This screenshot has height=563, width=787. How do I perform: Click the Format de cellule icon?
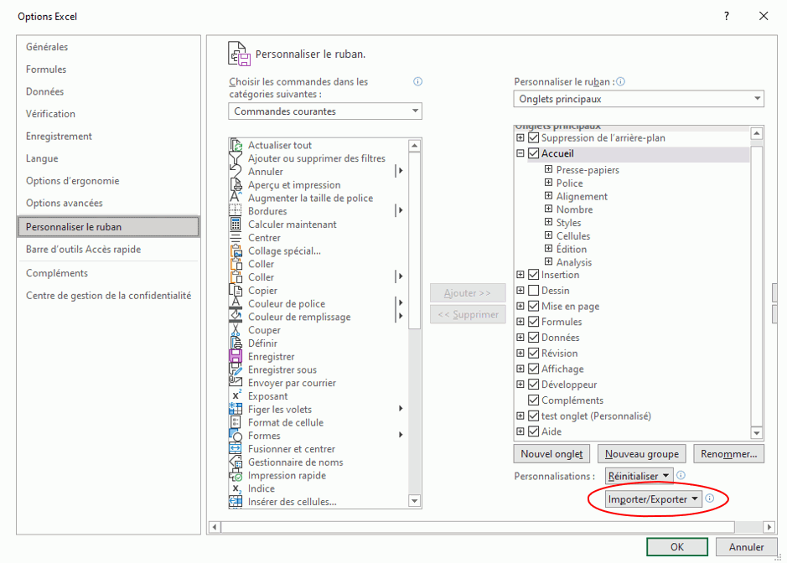[x=236, y=422]
